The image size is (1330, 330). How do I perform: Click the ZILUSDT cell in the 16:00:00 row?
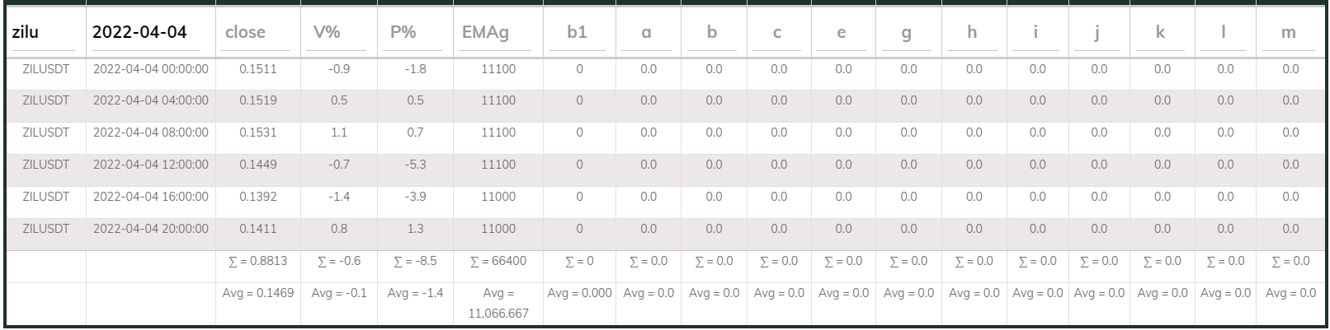click(46, 197)
